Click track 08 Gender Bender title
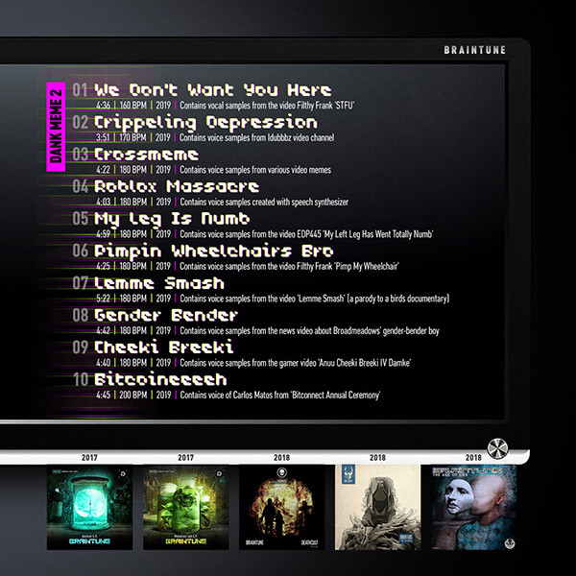This screenshot has width=576, height=576. coord(166,315)
